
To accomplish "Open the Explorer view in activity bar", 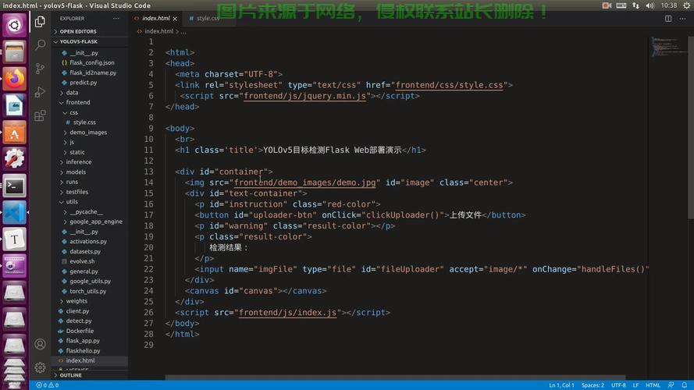I will 40,21.
